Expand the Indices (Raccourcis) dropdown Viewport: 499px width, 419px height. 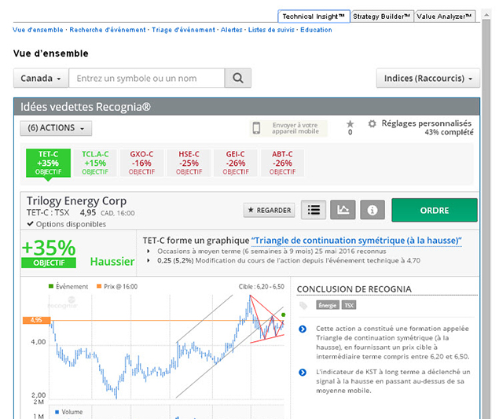pos(428,78)
